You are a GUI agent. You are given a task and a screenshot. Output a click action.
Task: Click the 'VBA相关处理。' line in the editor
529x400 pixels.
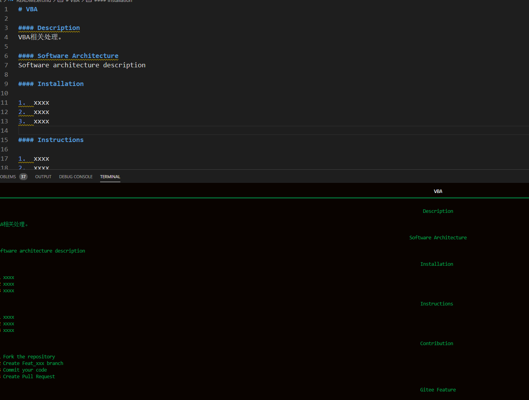(x=40, y=37)
